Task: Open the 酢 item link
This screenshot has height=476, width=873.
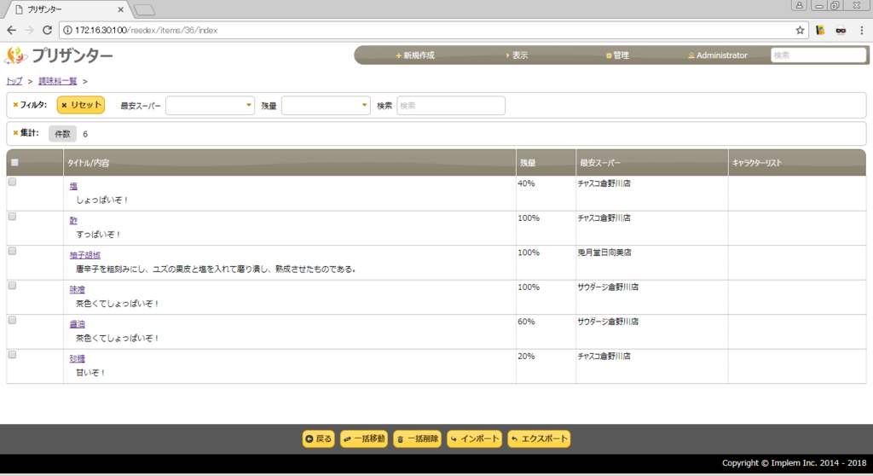Action: click(x=73, y=221)
